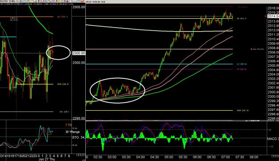Viewport: 279px width, 161px height.
Task: Click the 05:30 time label
Action: pyautogui.click(x=183, y=157)
